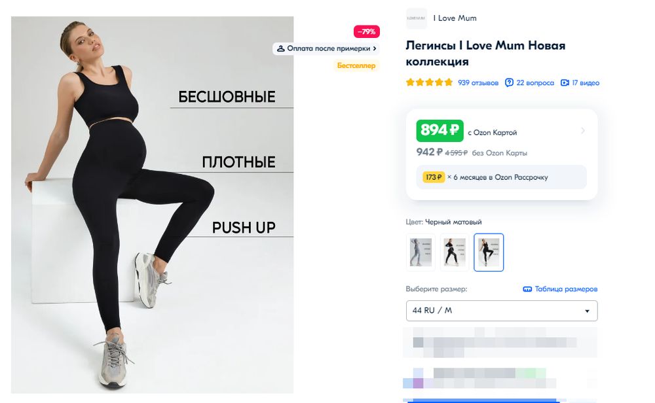Select the gray leggings color thumbnail
Viewport: 655px width, 403px height.
pyautogui.click(x=420, y=253)
